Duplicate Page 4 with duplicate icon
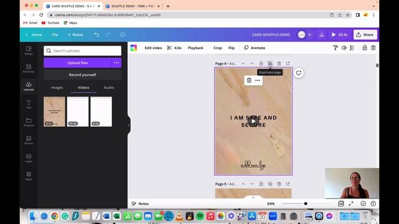 (270, 63)
